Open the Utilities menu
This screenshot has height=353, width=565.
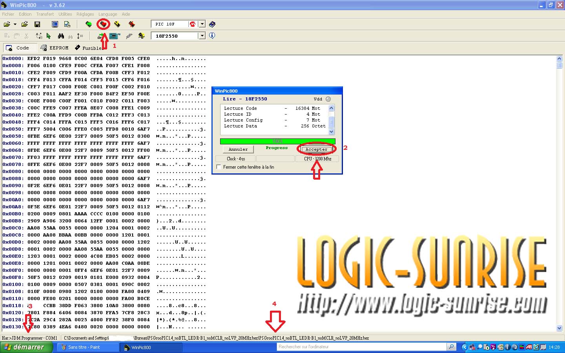[x=65, y=14]
